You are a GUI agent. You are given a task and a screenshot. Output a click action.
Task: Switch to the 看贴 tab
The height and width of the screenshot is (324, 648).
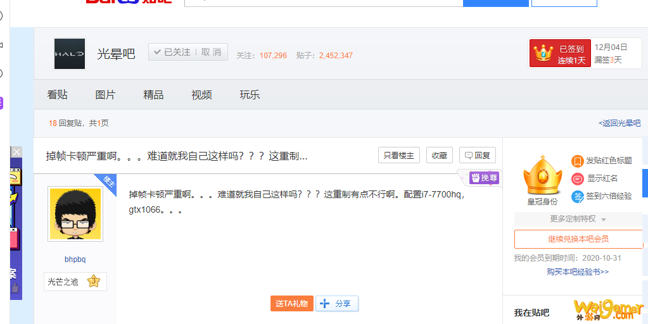[58, 94]
